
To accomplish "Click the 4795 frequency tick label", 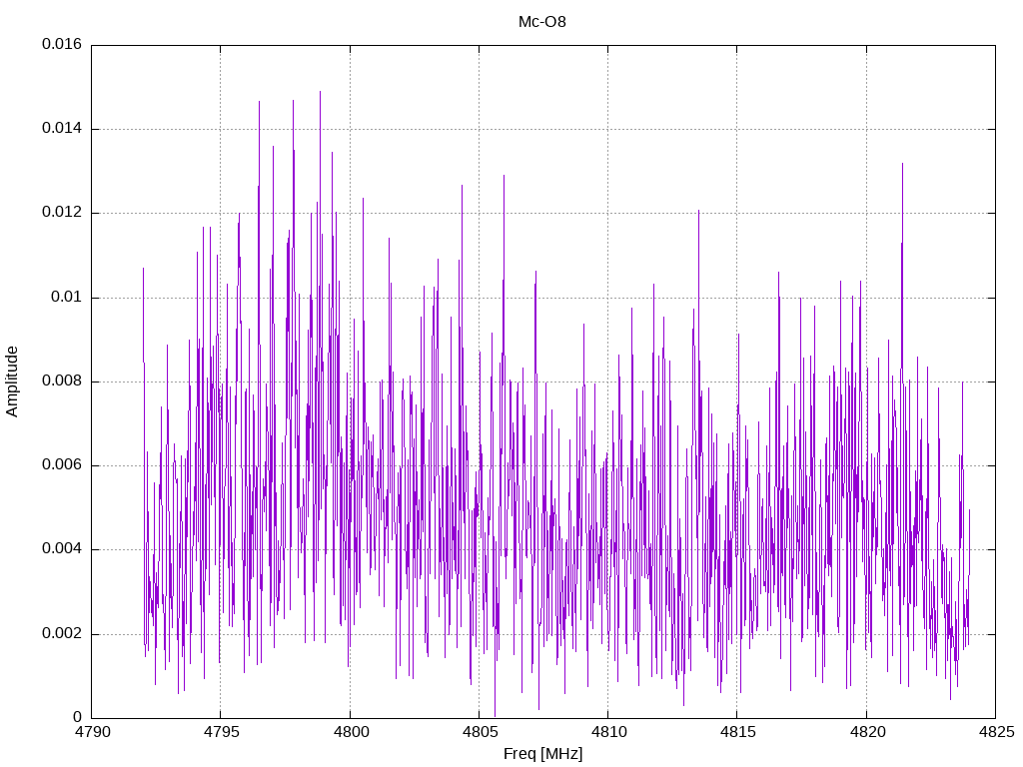I will (221, 732).
